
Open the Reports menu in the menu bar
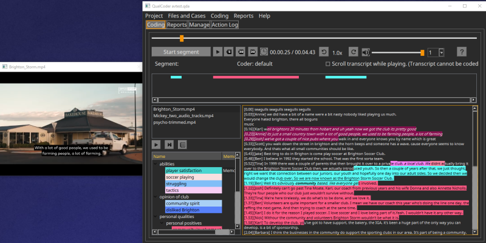[x=244, y=16]
